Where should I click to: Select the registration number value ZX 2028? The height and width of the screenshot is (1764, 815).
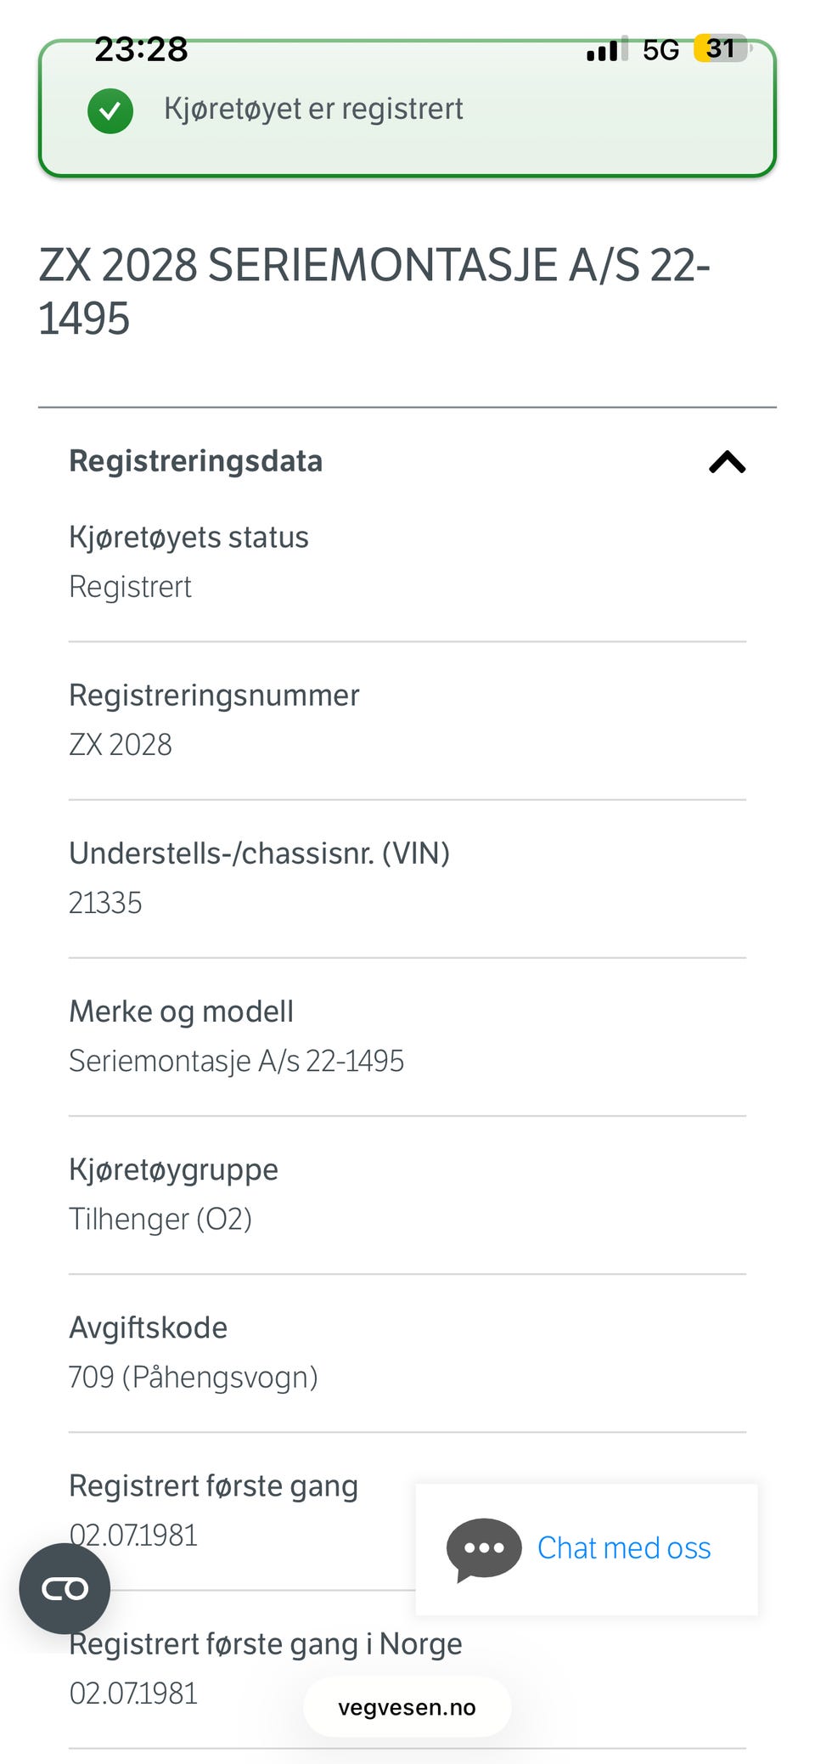click(x=121, y=745)
